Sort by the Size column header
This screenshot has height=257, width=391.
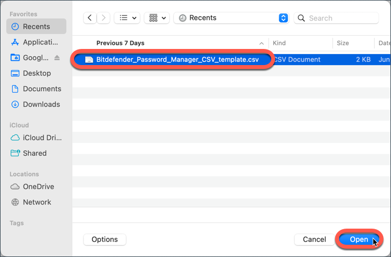coord(343,43)
